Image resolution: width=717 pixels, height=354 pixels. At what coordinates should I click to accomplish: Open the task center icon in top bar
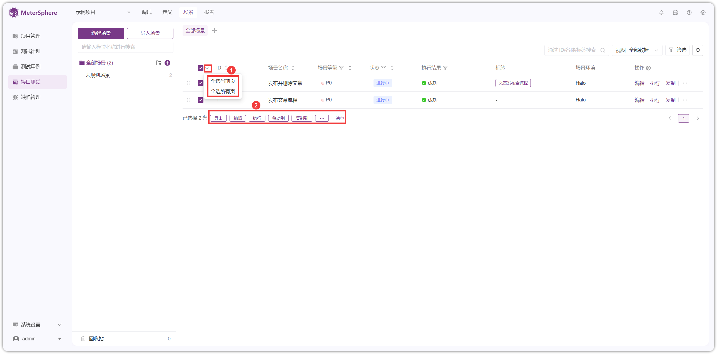pyautogui.click(x=675, y=13)
